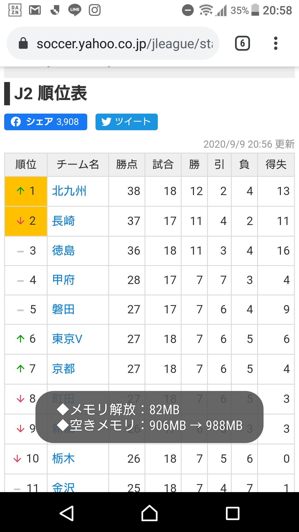Image resolution: width=299 pixels, height=532 pixels.
Task: Open the 栃木 team link
Action: [63, 459]
